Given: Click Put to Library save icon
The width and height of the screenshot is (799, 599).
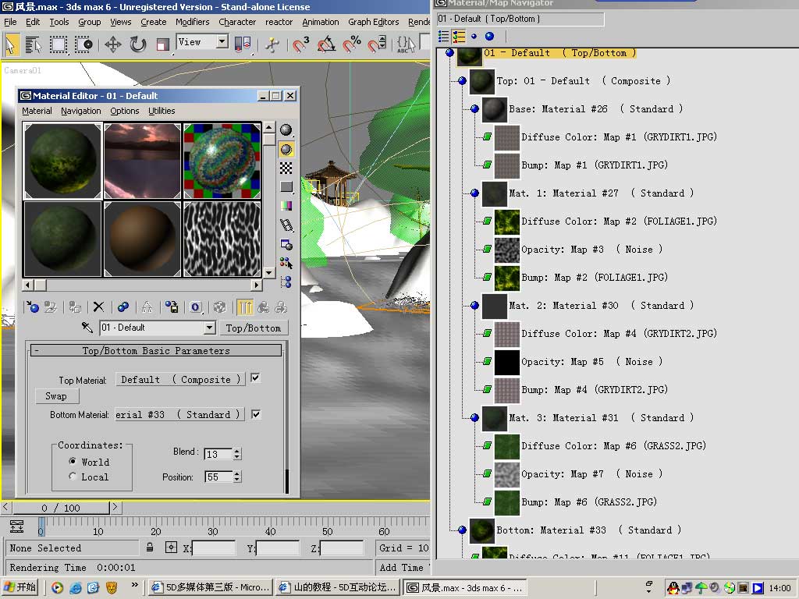Looking at the screenshot, I should coord(172,307).
